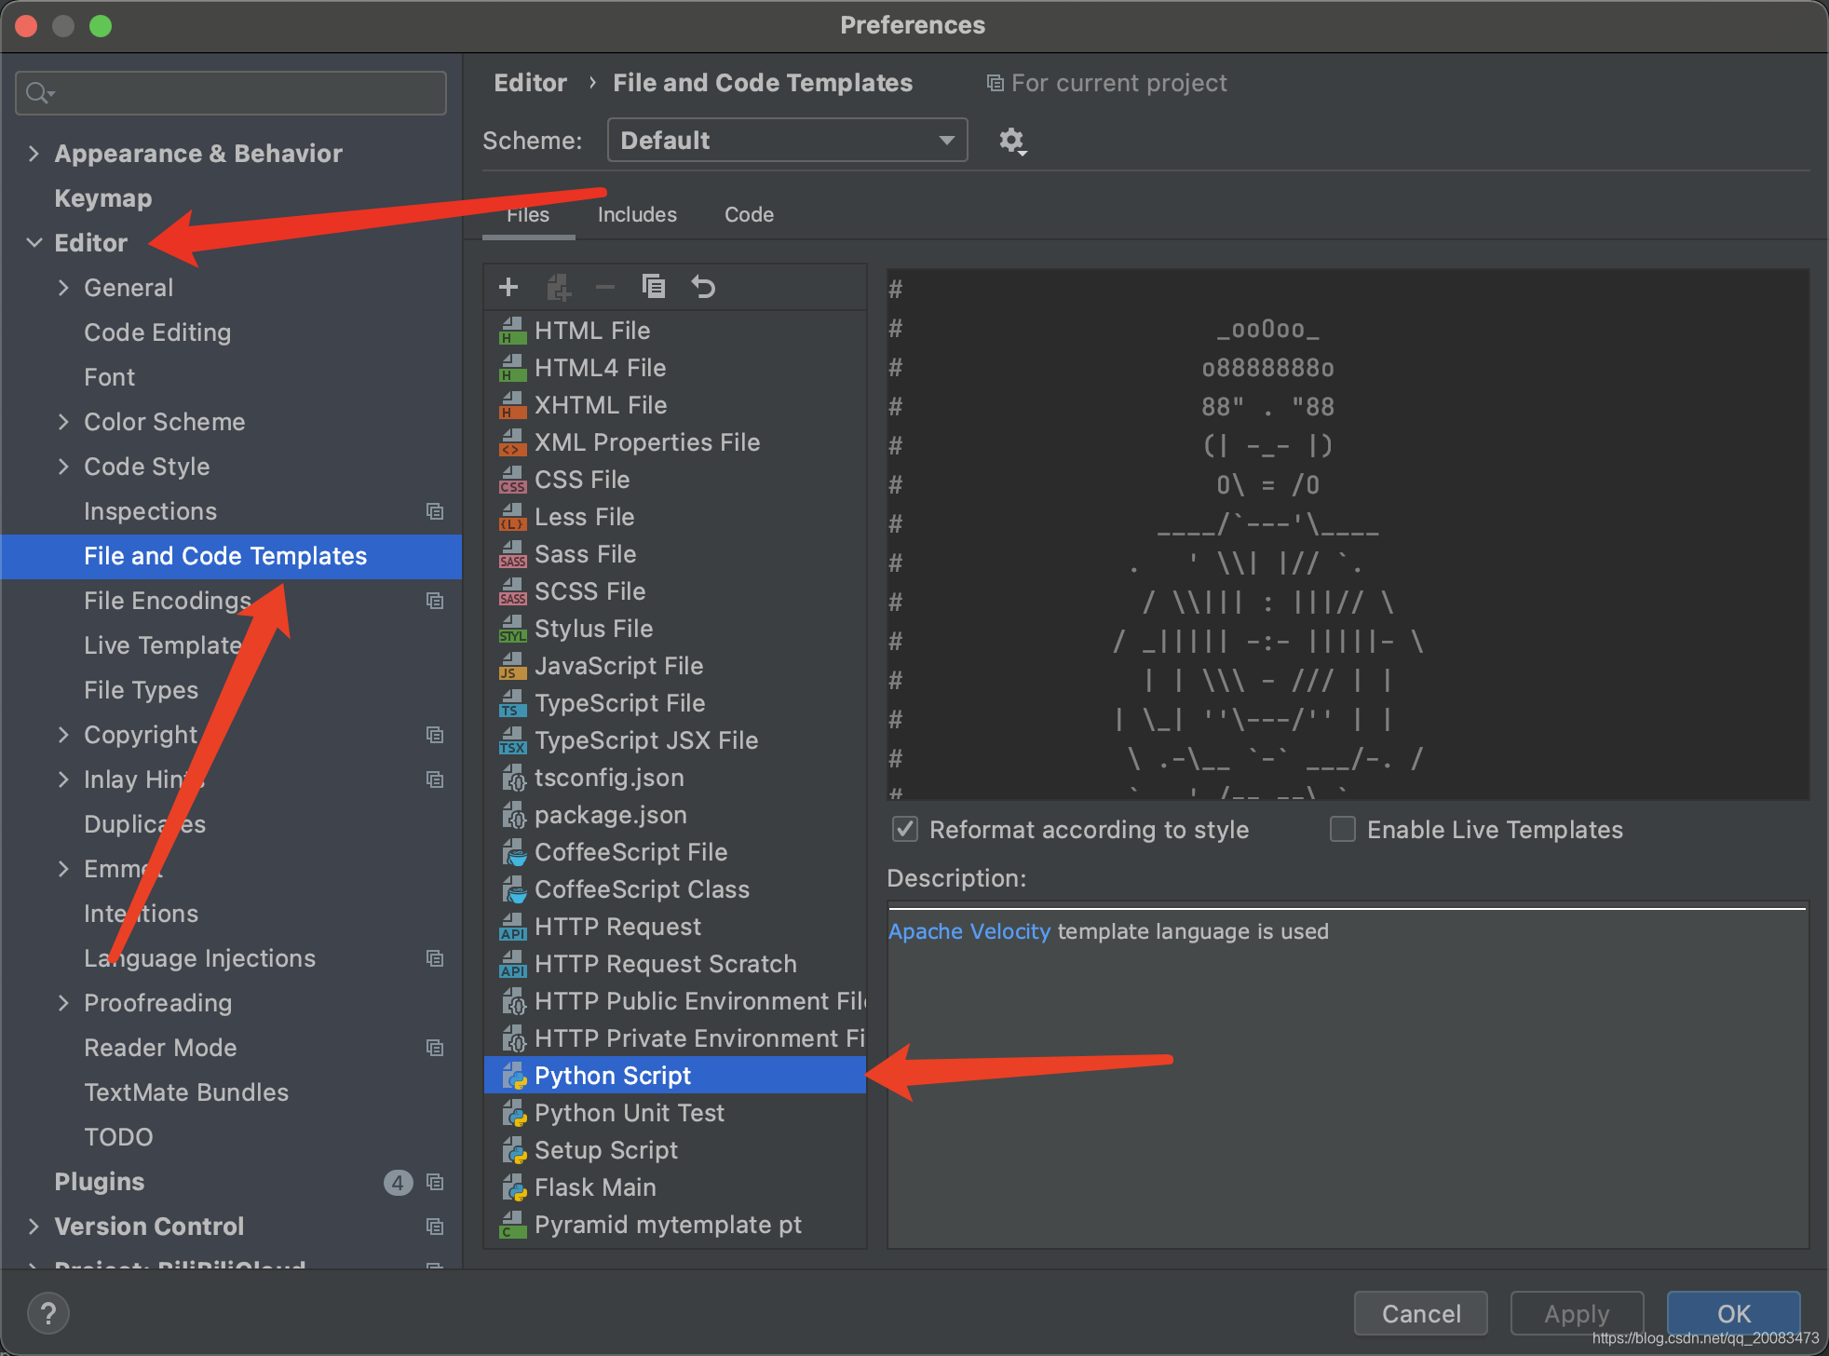Select the Less File template
The width and height of the screenshot is (1829, 1356).
point(584,517)
